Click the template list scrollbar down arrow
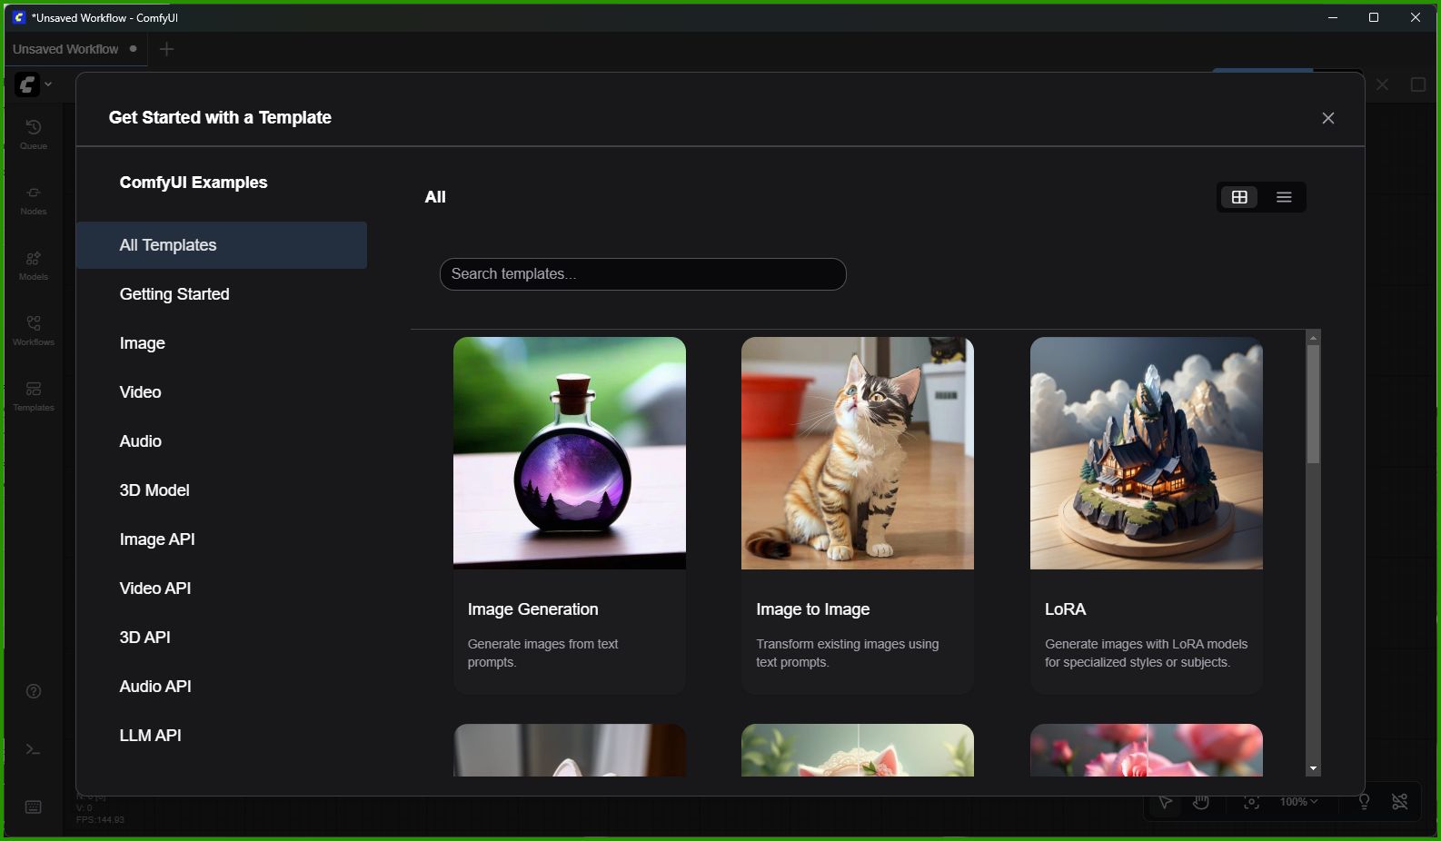 click(1313, 768)
